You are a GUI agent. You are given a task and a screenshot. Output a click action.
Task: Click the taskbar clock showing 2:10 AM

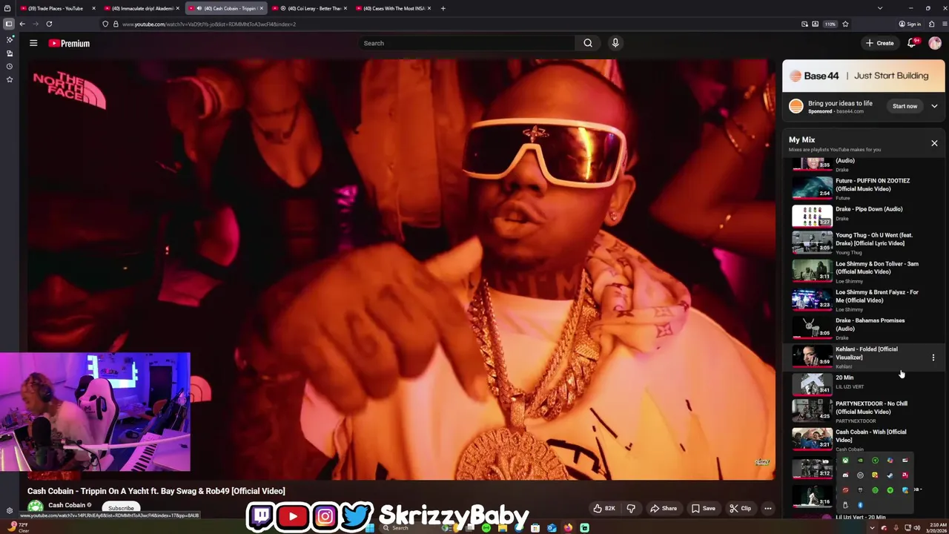pyautogui.click(x=937, y=527)
